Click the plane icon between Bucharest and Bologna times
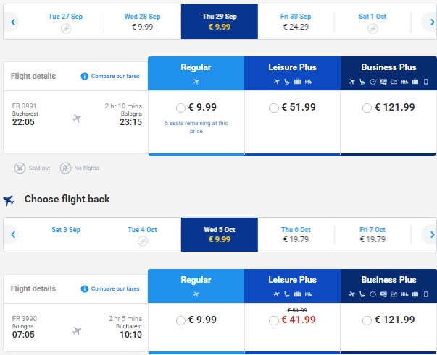The height and width of the screenshot is (355, 437). tap(77, 118)
